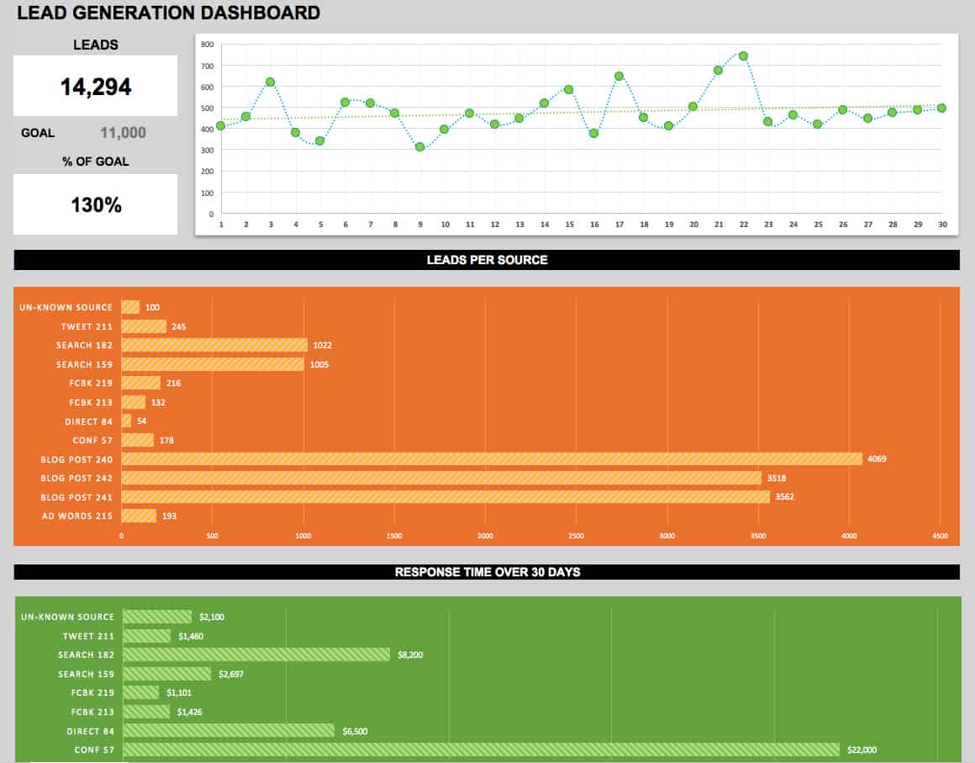
Task: Select the data point at day 17
Action: [x=619, y=77]
